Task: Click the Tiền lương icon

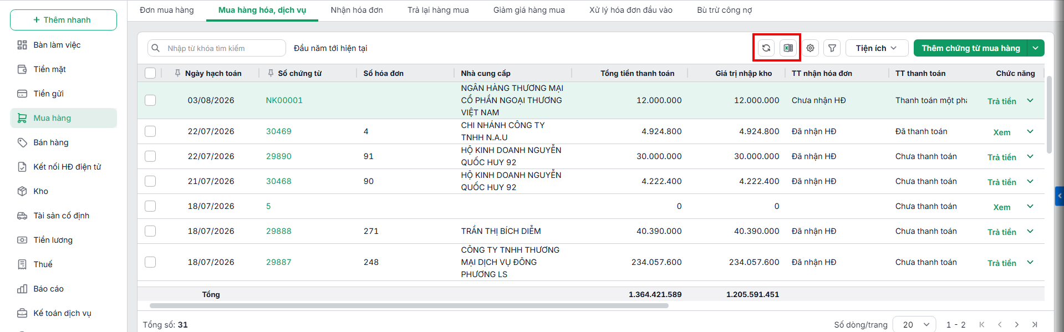Action: (22, 240)
